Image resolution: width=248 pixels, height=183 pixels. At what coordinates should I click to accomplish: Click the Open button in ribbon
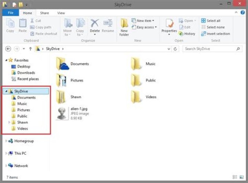tap(187, 21)
